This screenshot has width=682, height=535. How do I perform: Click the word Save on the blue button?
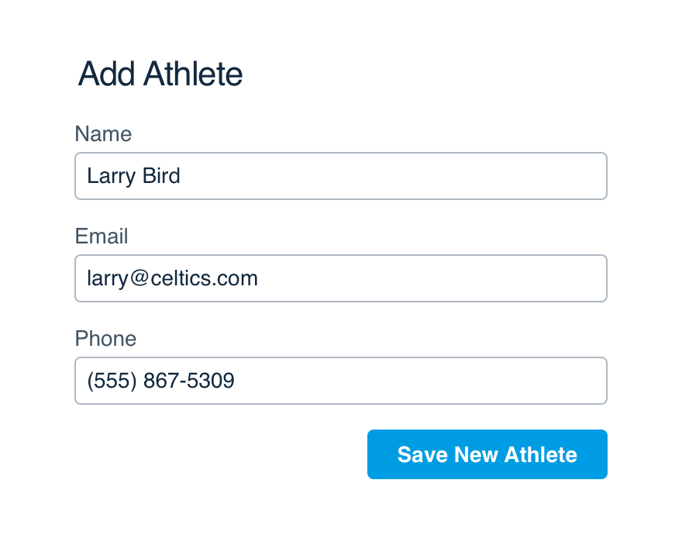422,454
